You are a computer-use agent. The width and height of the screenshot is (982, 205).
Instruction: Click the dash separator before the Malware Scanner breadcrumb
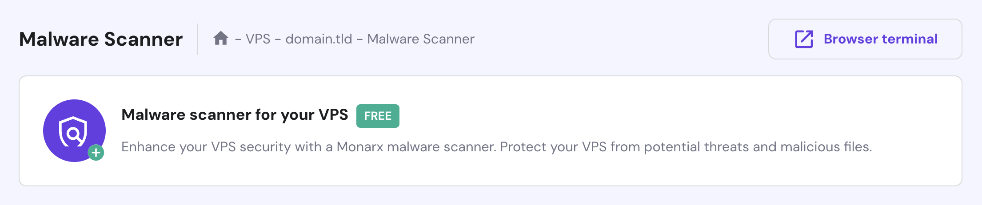(359, 39)
